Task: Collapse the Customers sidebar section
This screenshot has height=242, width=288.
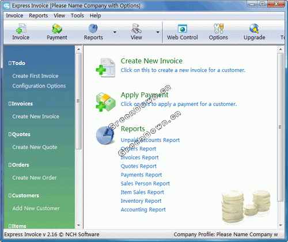Action: pos(10,195)
